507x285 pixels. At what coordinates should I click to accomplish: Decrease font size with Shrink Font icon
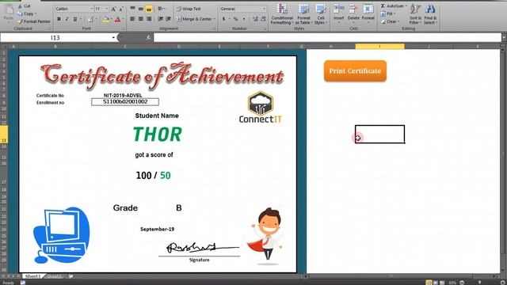(121, 9)
